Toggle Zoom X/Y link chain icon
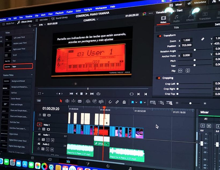 coord(203,39)
